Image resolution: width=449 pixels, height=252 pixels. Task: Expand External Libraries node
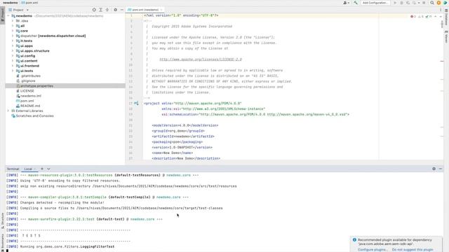pyautogui.click(x=8, y=111)
